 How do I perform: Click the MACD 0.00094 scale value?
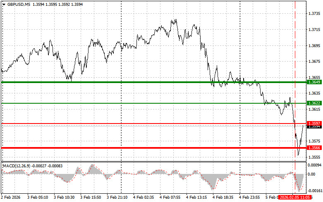[314, 165]
